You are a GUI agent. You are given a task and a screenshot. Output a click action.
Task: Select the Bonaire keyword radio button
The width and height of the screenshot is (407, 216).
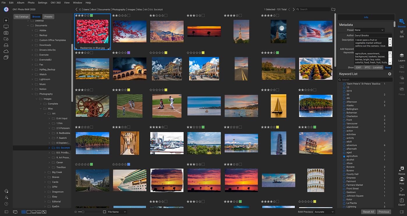point(344,167)
